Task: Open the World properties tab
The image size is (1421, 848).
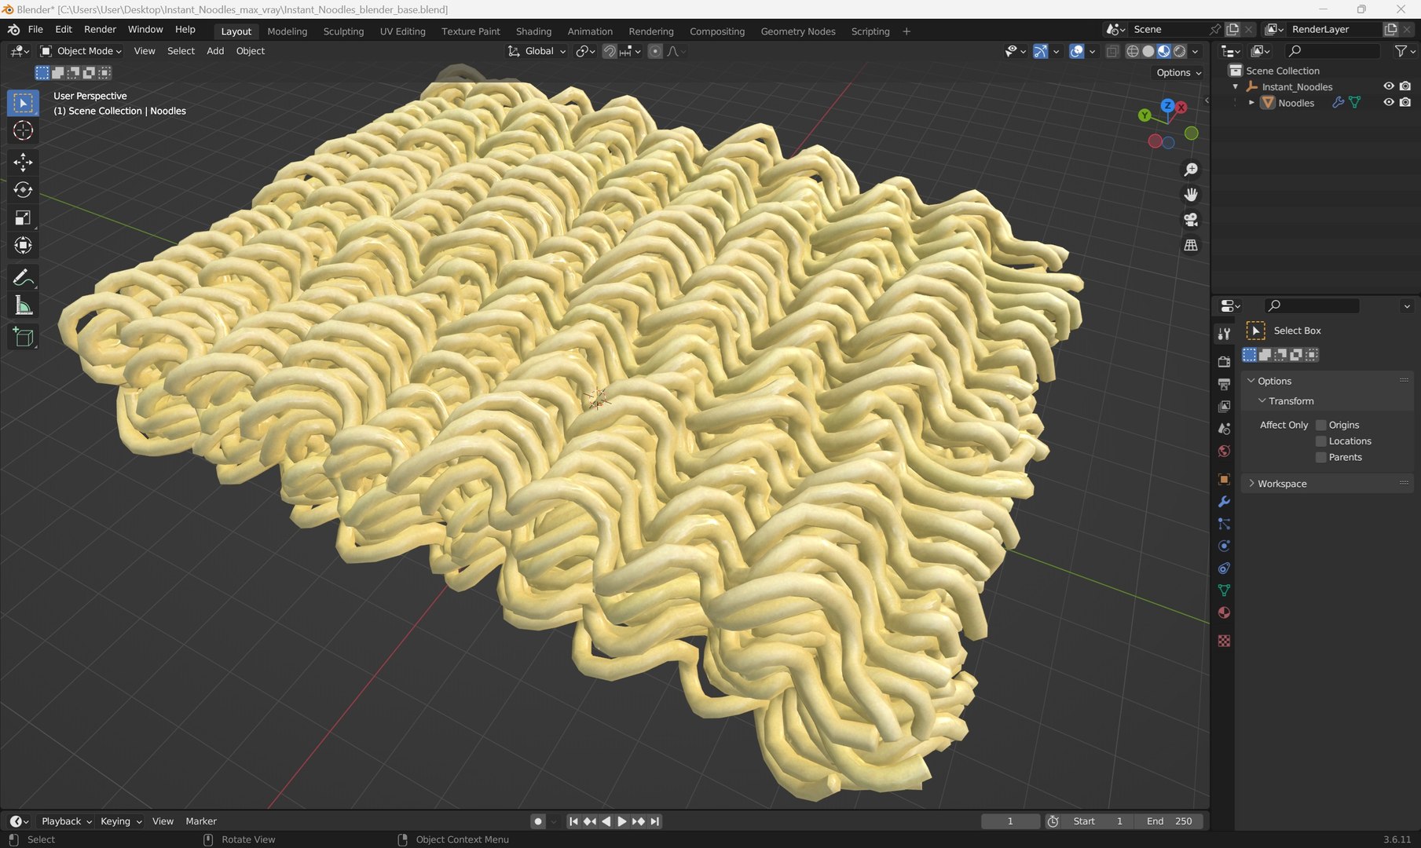Action: click(x=1224, y=451)
